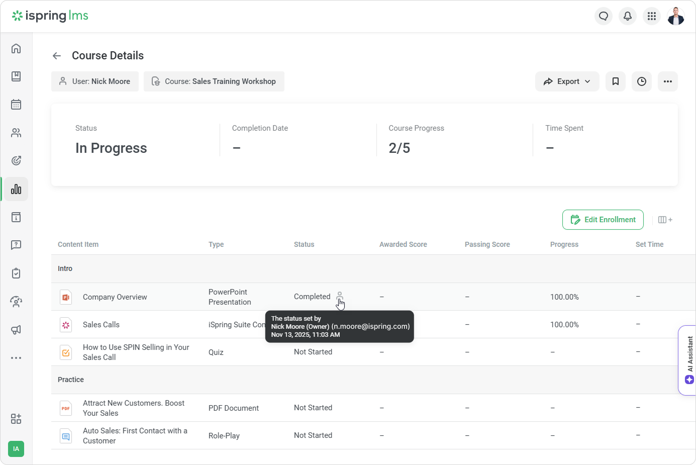Click the announcements megaphone sidebar icon
The width and height of the screenshot is (696, 465).
(16, 330)
